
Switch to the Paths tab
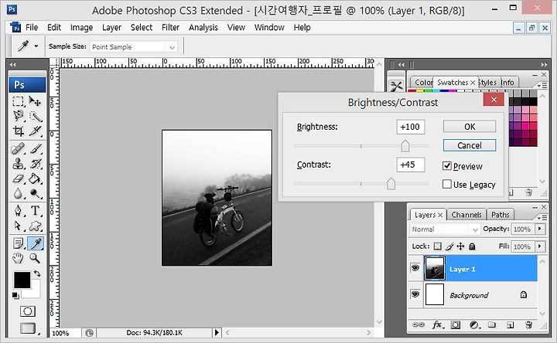(501, 215)
